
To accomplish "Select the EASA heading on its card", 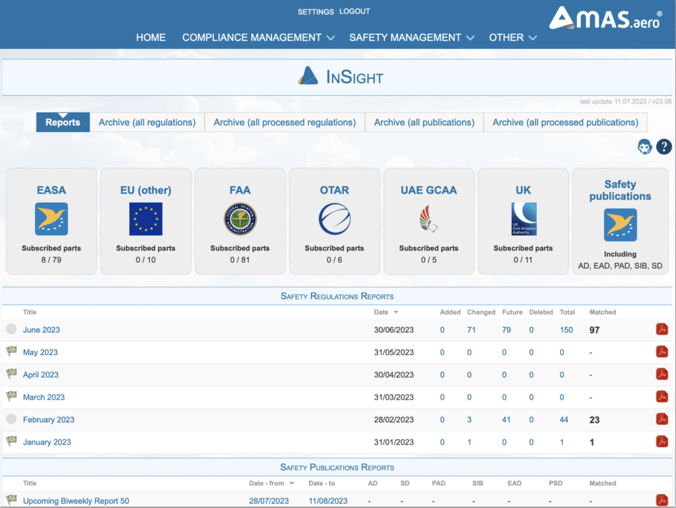I will click(x=51, y=190).
